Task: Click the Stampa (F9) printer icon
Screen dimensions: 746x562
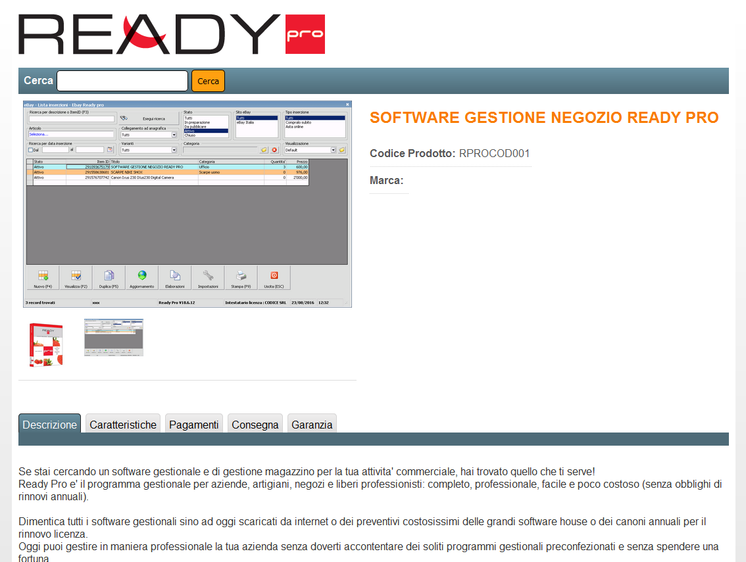Action: [241, 275]
